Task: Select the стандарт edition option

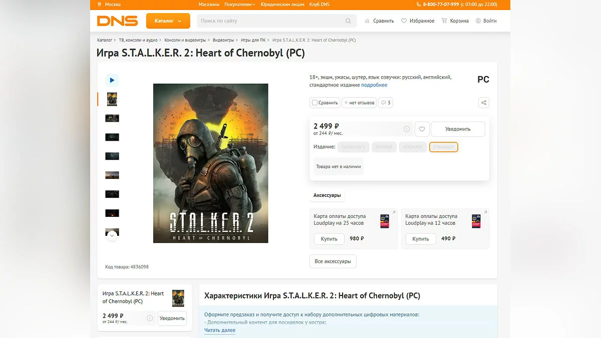Action: pos(443,147)
